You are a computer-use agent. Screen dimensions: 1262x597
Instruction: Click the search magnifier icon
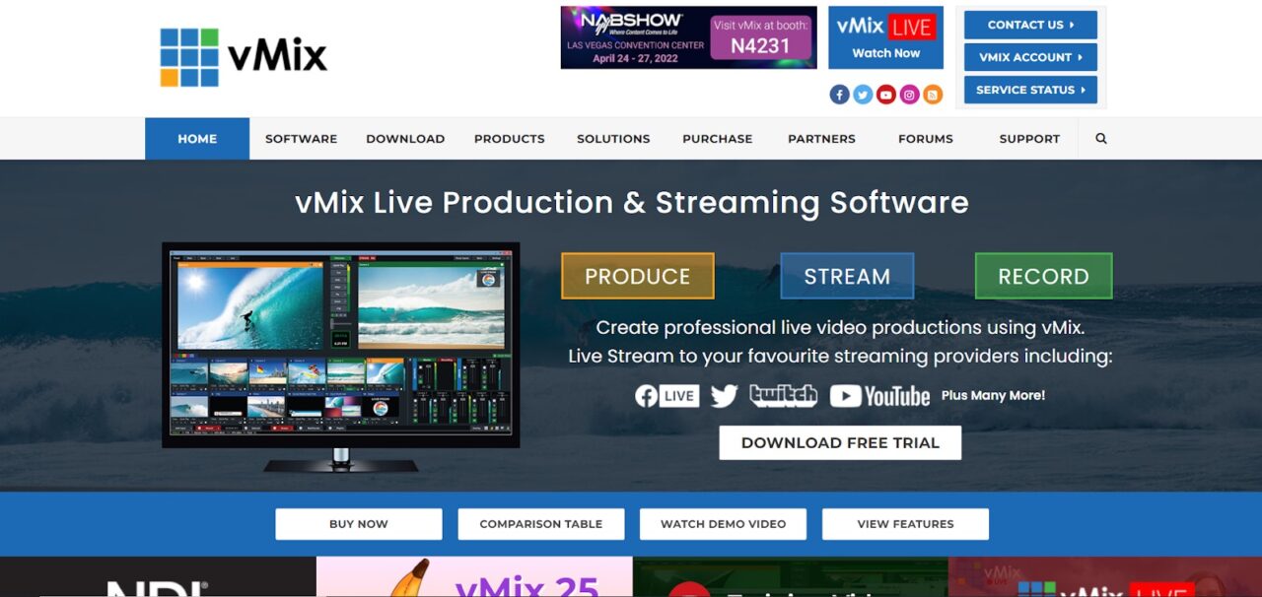(x=1101, y=139)
